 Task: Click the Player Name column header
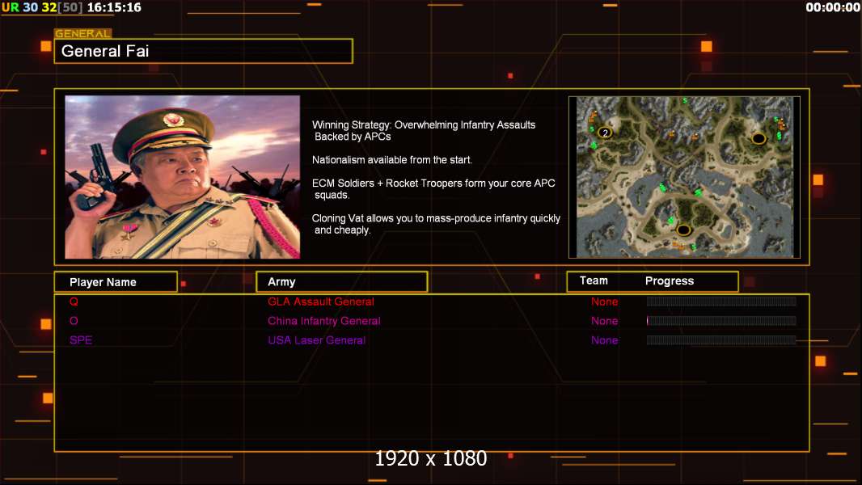(x=116, y=282)
